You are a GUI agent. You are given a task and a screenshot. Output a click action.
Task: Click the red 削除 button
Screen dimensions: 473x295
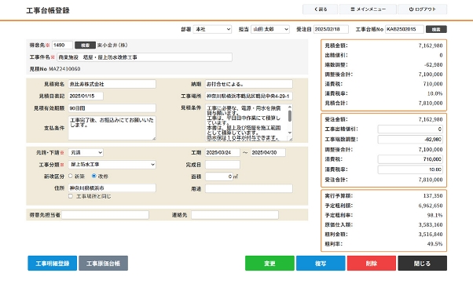click(x=372, y=264)
